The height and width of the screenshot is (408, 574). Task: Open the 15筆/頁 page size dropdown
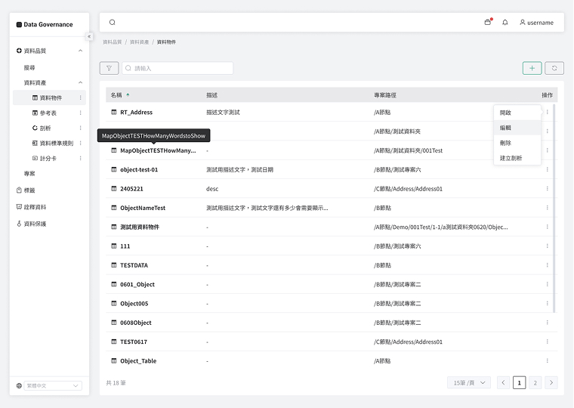469,382
